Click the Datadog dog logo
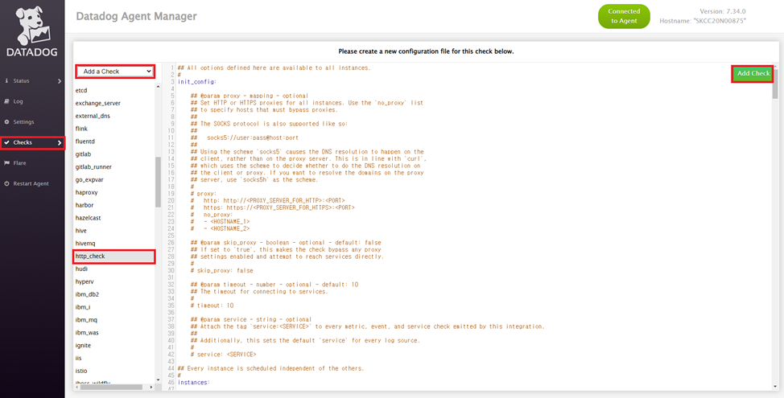 [x=32, y=27]
